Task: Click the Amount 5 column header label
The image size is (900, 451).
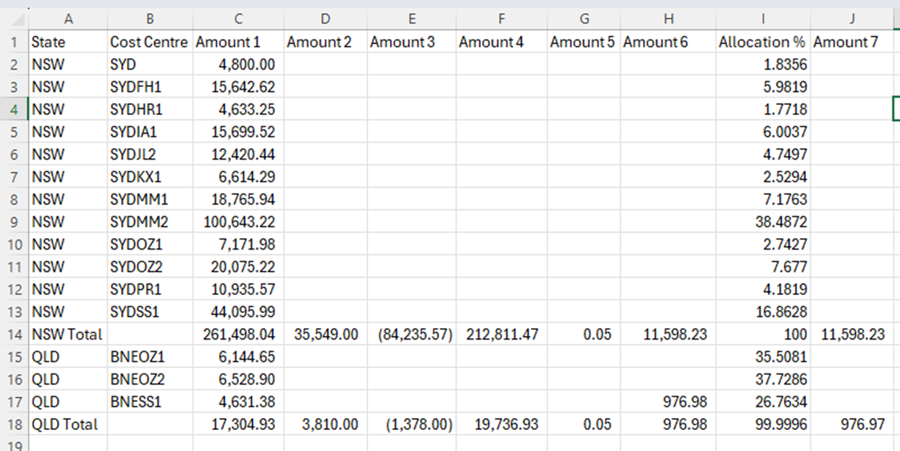Action: (x=582, y=42)
